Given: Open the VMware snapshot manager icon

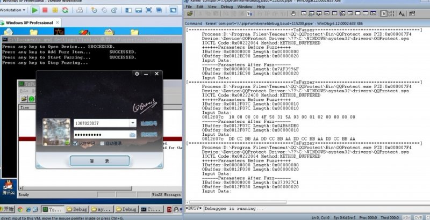Looking at the screenshot, I should pyautogui.click(x=114, y=10).
